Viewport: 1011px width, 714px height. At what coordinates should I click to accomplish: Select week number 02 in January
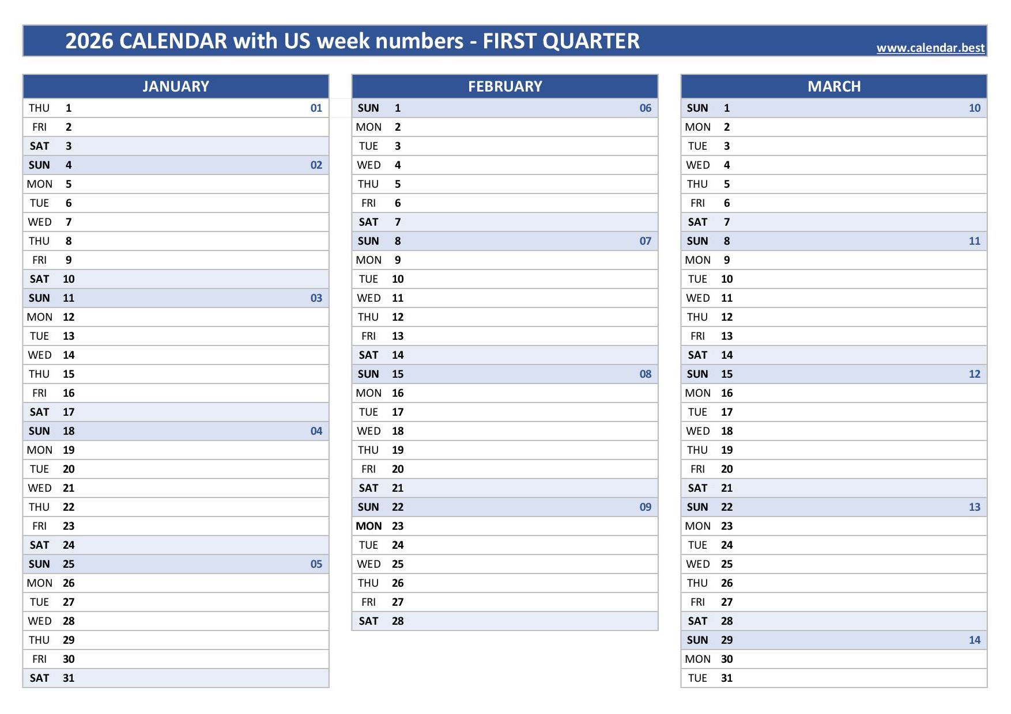[316, 165]
